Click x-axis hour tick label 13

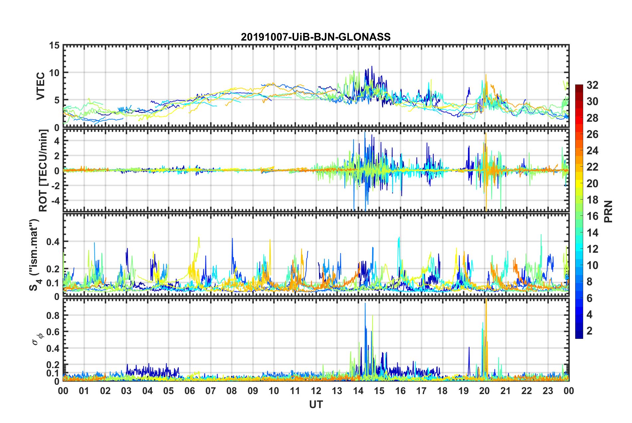pos(337,391)
